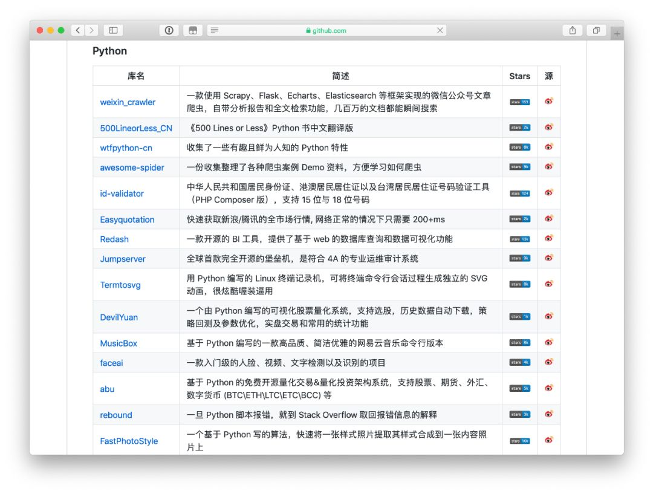Open the FastPhotoStyle project link
Viewport: 653px width, 494px height.
tap(129, 441)
